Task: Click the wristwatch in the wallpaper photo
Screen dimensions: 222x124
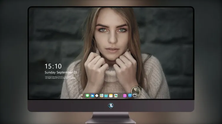Action: point(136,91)
